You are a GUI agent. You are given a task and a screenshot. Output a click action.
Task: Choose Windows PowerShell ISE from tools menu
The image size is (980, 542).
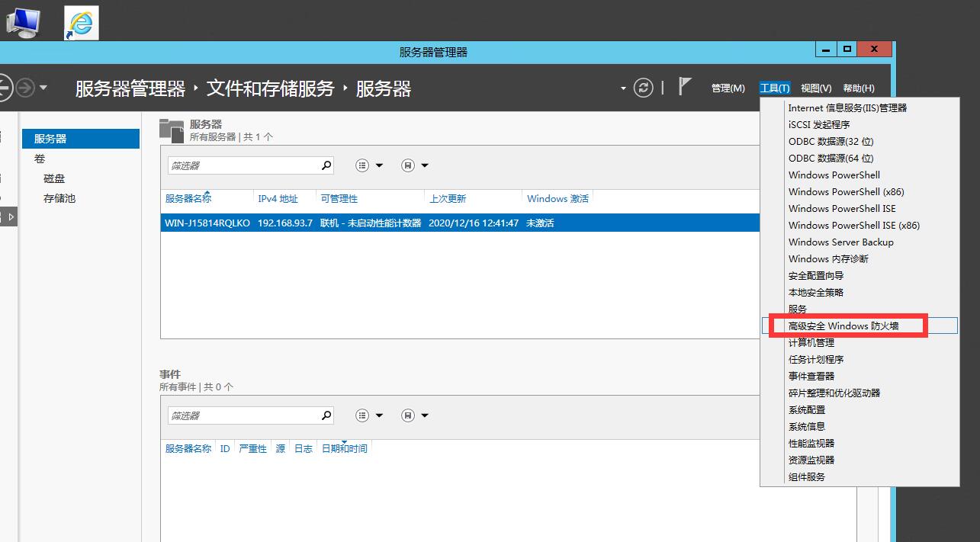(842, 209)
